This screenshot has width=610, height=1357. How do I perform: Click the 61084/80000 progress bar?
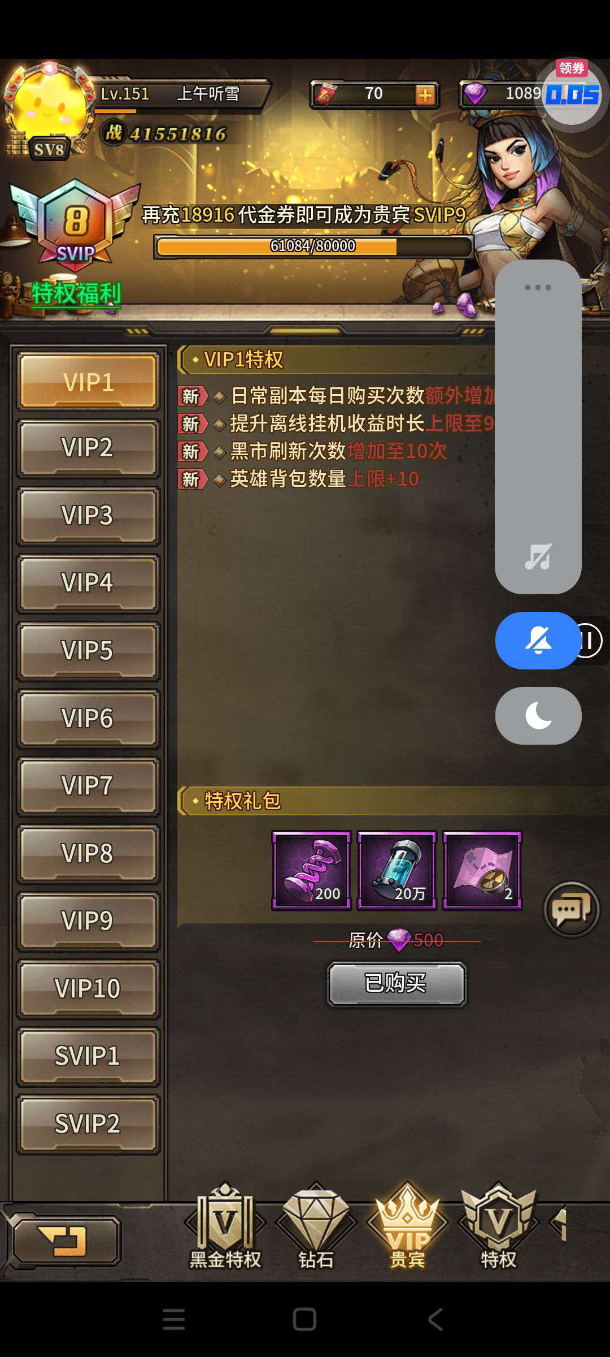(x=313, y=247)
